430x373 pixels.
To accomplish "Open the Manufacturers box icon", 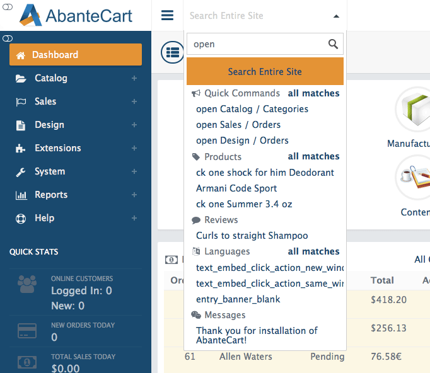I will pos(415,109).
